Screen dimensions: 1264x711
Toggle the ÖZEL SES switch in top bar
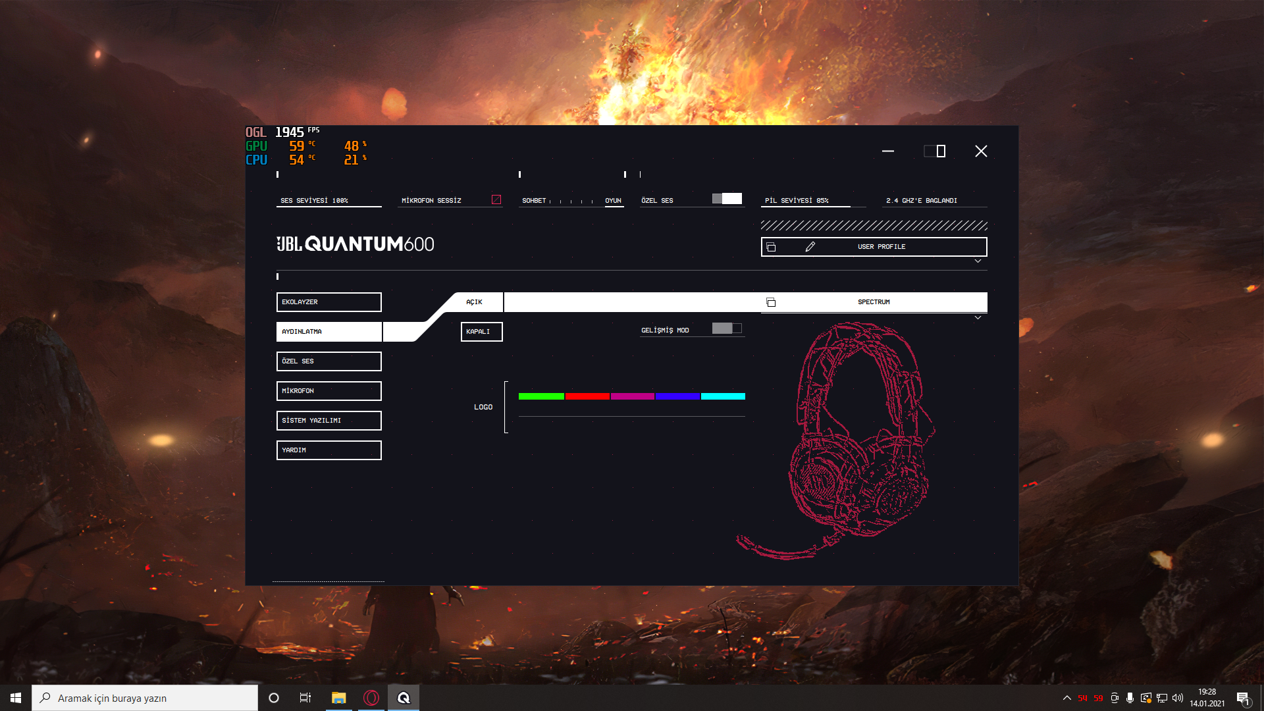point(727,199)
